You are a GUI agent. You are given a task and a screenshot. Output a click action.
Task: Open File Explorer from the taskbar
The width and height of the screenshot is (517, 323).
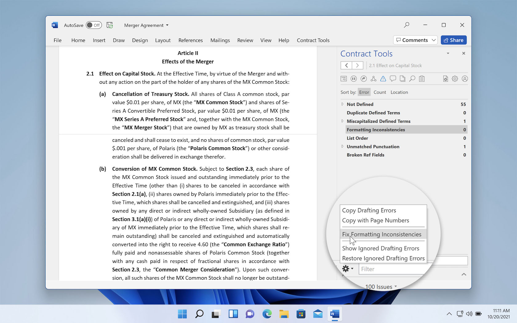pos(284,314)
